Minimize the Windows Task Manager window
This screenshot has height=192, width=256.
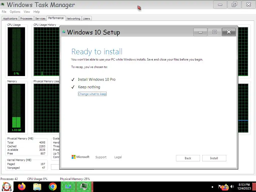coord(220,4)
